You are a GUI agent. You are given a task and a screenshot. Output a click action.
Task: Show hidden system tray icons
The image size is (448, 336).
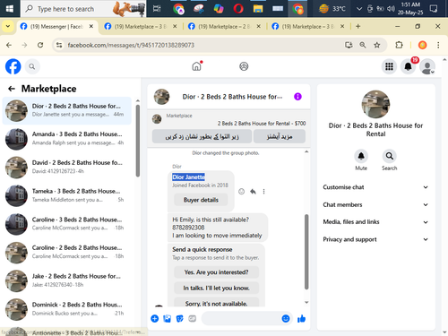tap(359, 9)
